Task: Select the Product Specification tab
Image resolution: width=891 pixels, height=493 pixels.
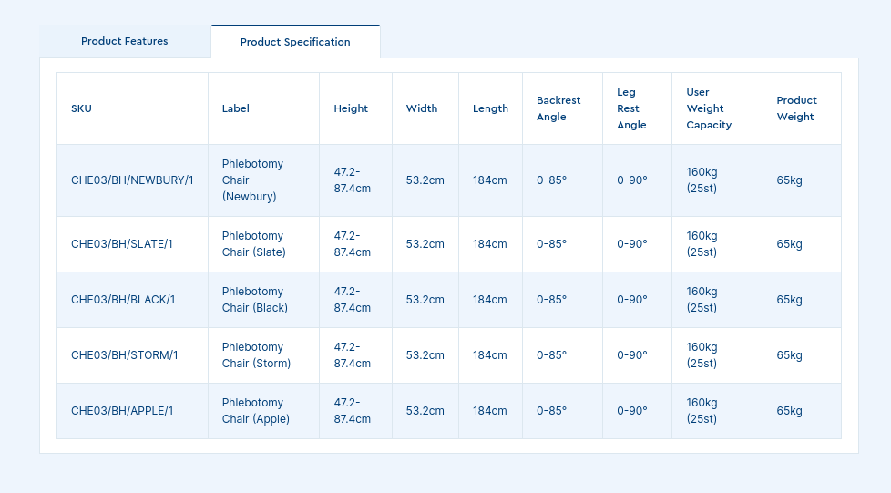Action: point(295,42)
